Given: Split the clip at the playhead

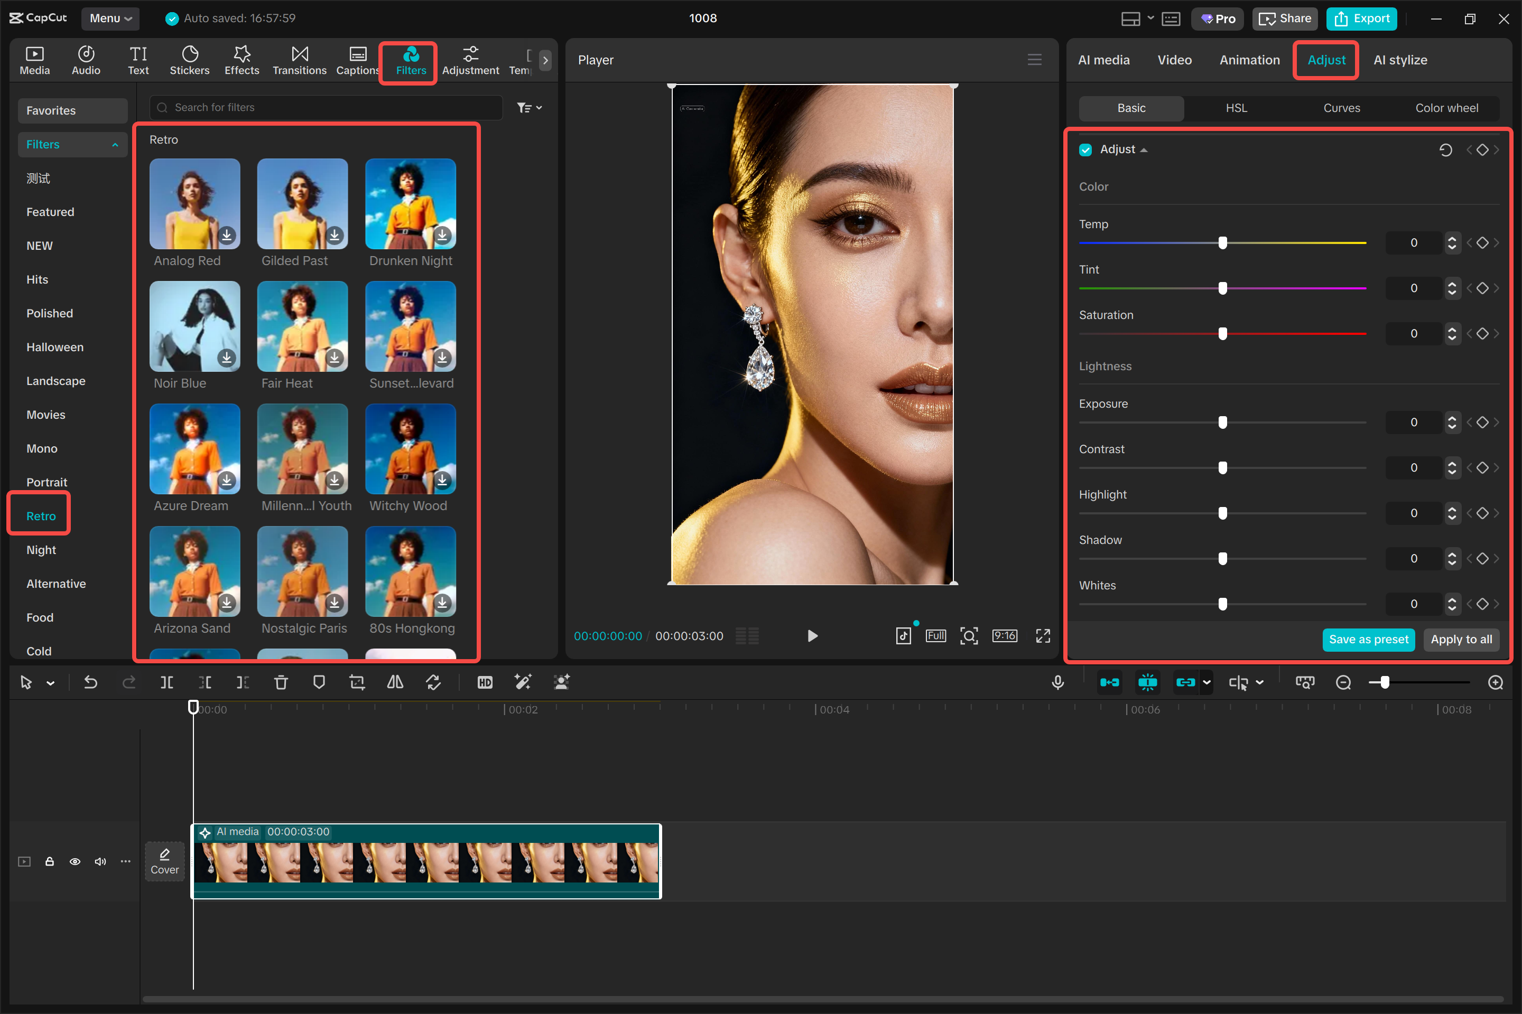Looking at the screenshot, I should click(x=166, y=682).
